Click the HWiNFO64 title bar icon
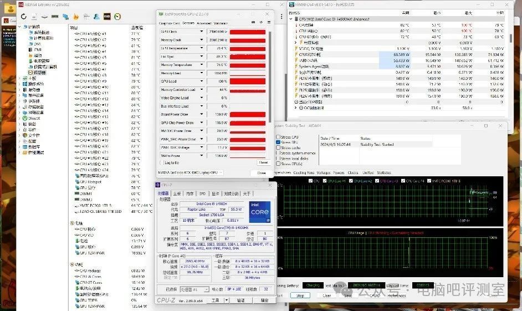This screenshot has height=311, width=522. pyautogui.click(x=291, y=4)
